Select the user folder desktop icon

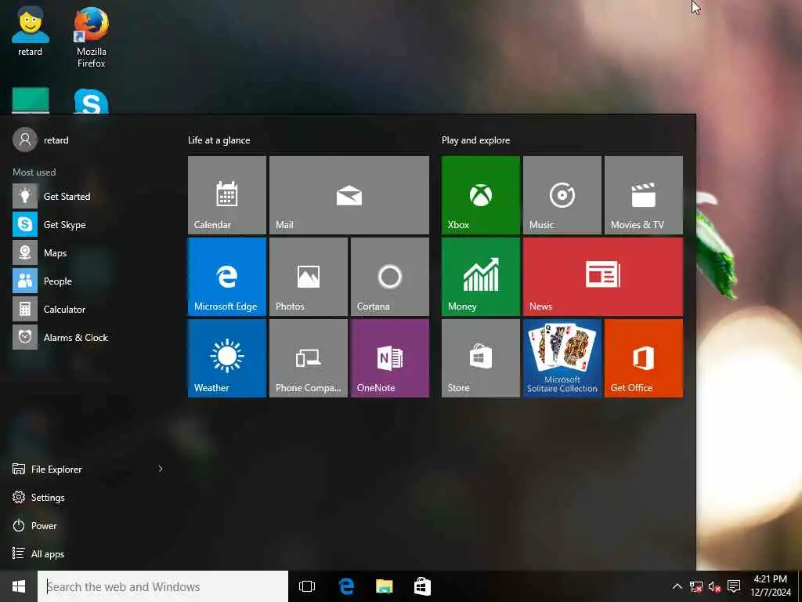[31, 31]
